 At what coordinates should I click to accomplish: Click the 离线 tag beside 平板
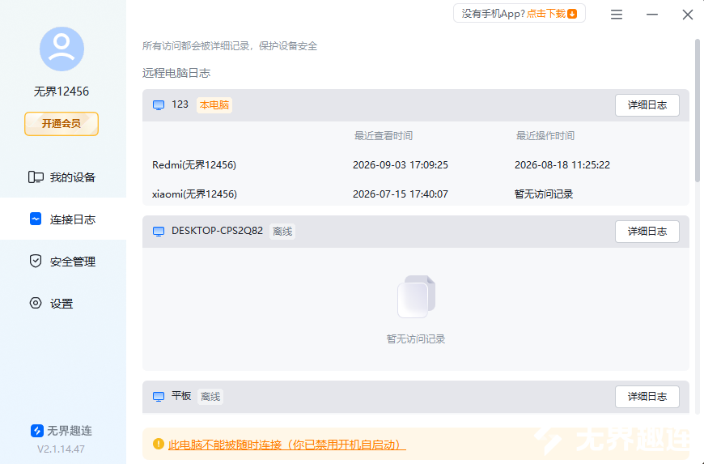coord(210,397)
